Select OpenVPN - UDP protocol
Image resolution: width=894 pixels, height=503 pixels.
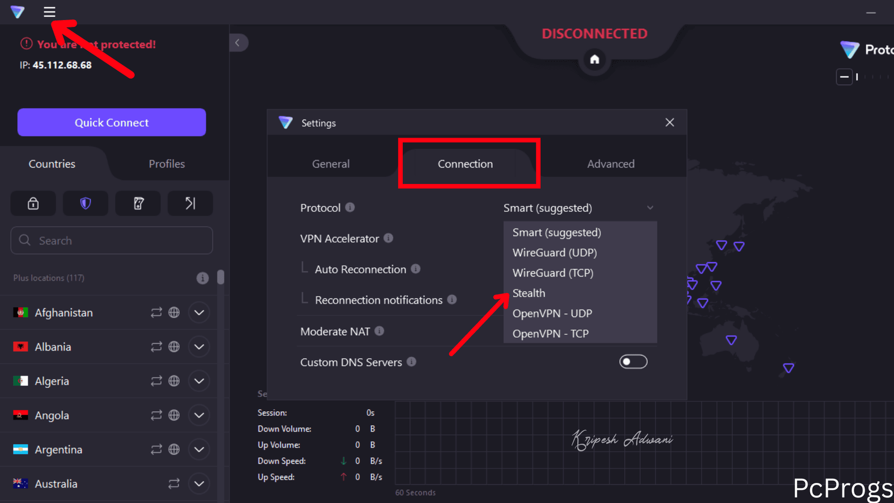click(580, 313)
